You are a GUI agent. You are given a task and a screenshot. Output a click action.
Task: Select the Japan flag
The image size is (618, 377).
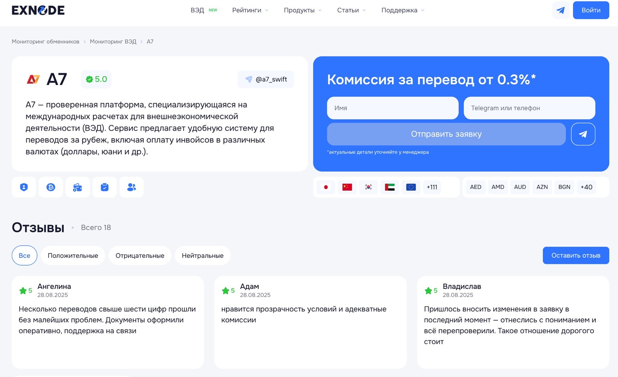pyautogui.click(x=326, y=187)
